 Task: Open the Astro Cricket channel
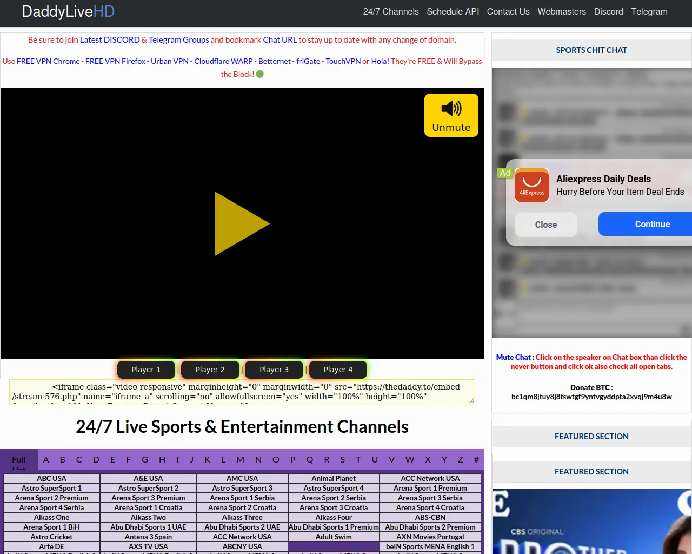[x=52, y=537]
